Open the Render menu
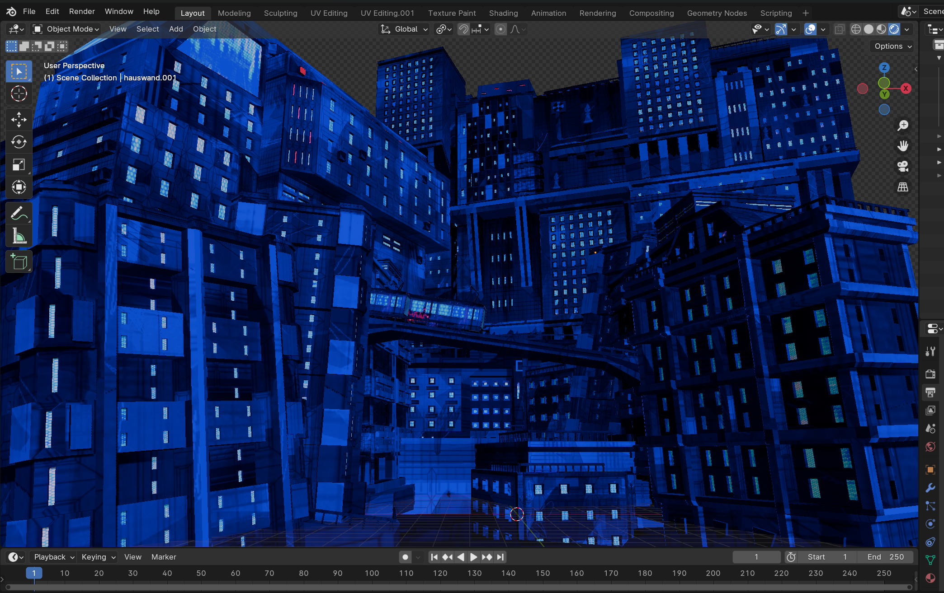The image size is (944, 593). (82, 11)
